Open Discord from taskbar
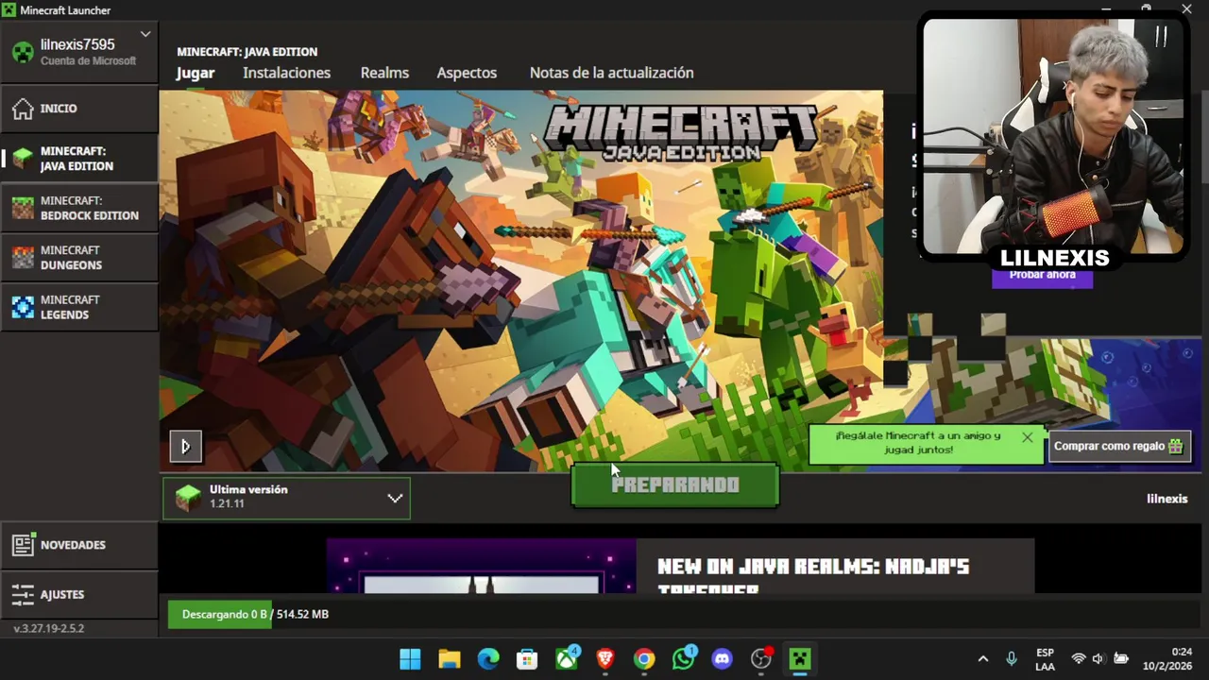The image size is (1209, 680). (723, 659)
